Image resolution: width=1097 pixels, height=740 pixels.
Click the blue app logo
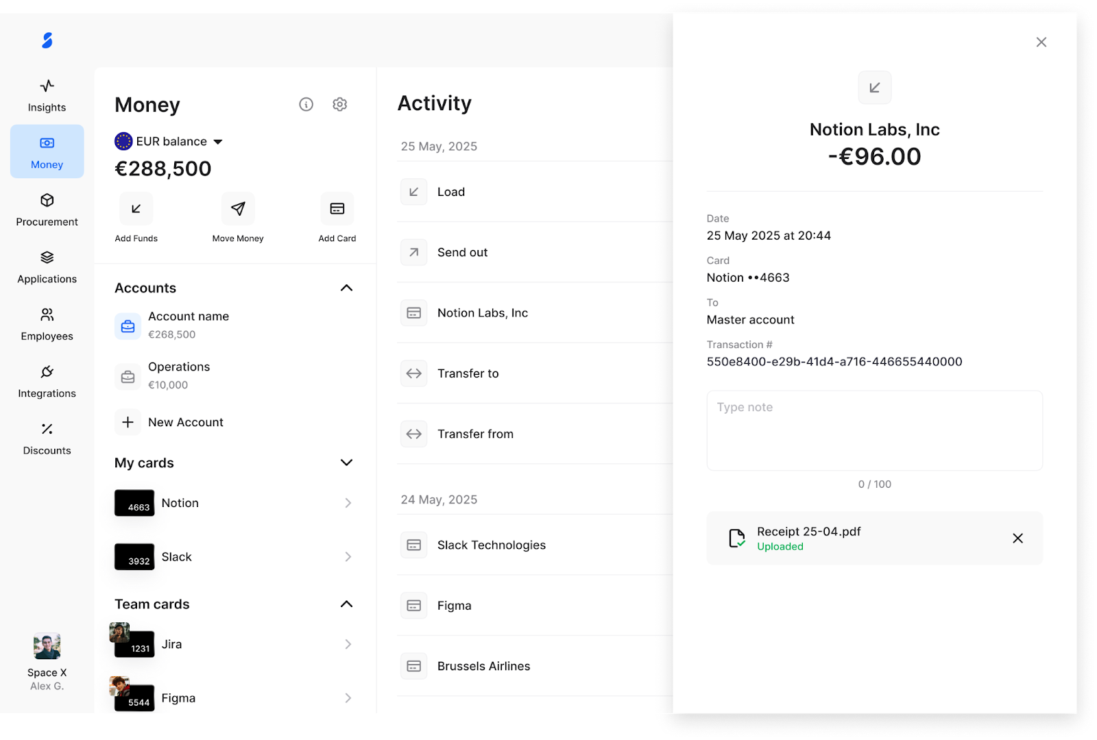(x=47, y=40)
